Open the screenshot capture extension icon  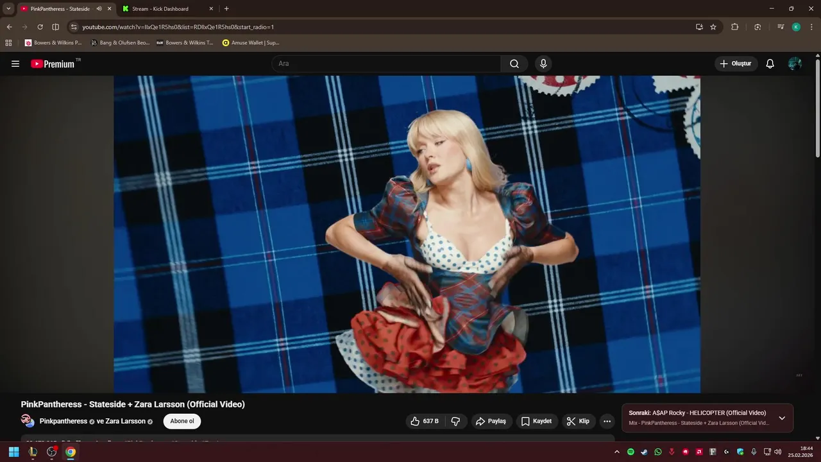[x=758, y=27]
